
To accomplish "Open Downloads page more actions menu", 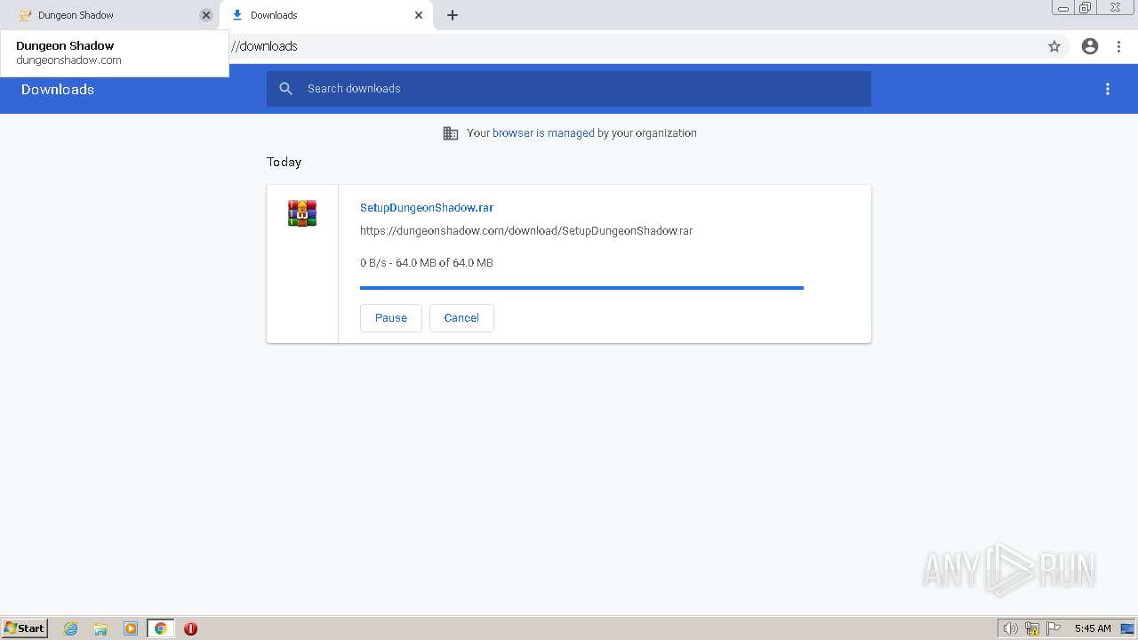I will click(x=1108, y=89).
